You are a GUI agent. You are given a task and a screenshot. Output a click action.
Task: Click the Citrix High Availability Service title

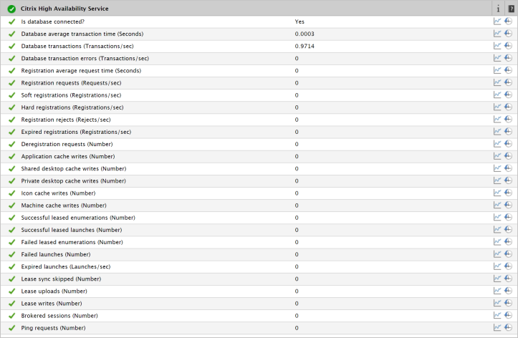click(x=64, y=9)
